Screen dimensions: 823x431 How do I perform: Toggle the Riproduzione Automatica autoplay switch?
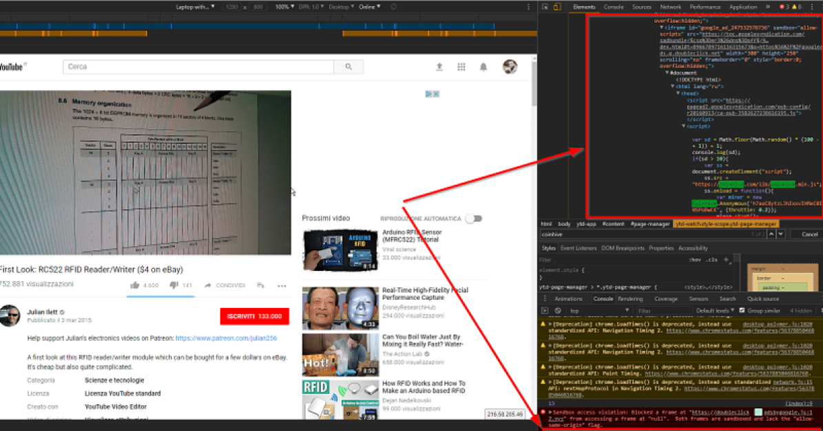pyautogui.click(x=473, y=219)
